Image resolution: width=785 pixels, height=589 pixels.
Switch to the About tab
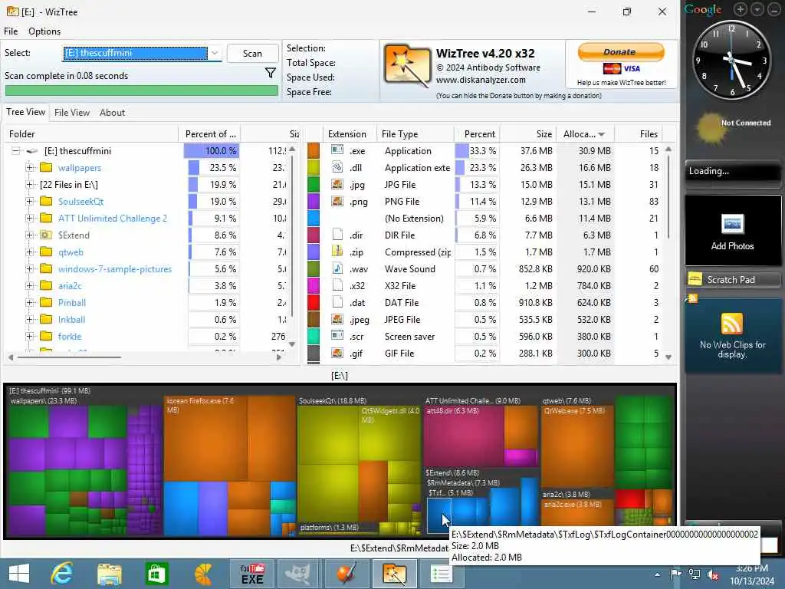(x=112, y=113)
